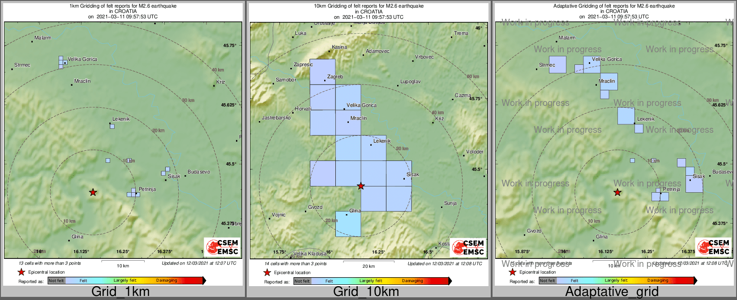
Task: Click the Sisak label on Adaptative_grid map
Action: pos(699,176)
